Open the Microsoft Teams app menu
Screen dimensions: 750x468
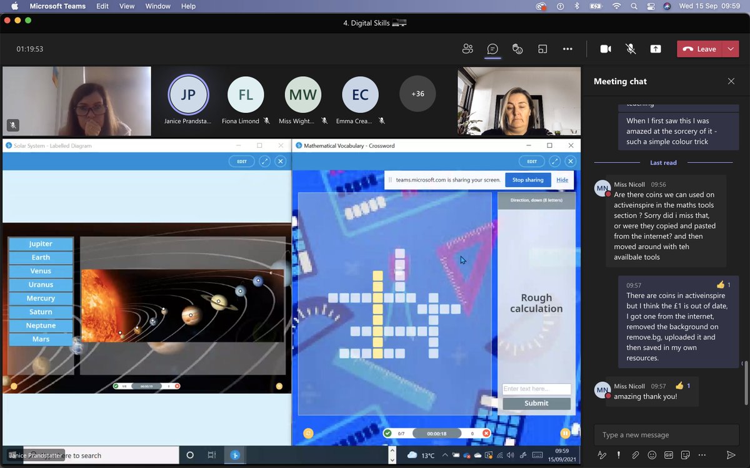(x=57, y=6)
